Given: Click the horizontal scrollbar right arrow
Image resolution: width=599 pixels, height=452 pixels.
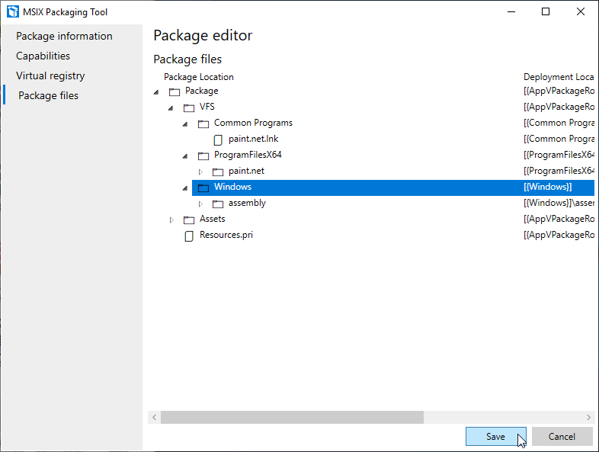Looking at the screenshot, I should 589,418.
